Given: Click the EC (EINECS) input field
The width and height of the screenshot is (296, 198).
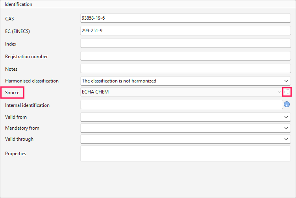Looking at the screenshot, I should pos(185,31).
